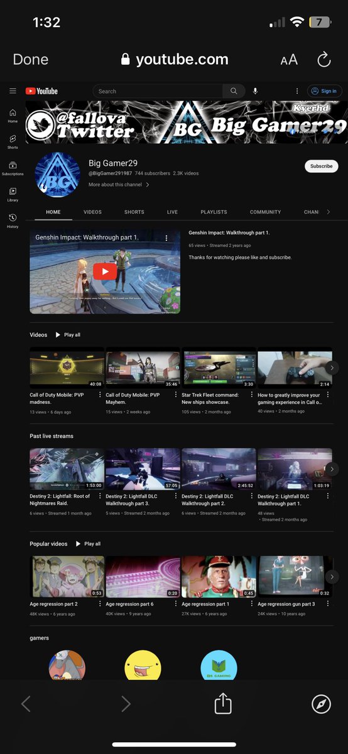Start voice search with microphone icon
Screen dimensions: 348x754
click(255, 91)
